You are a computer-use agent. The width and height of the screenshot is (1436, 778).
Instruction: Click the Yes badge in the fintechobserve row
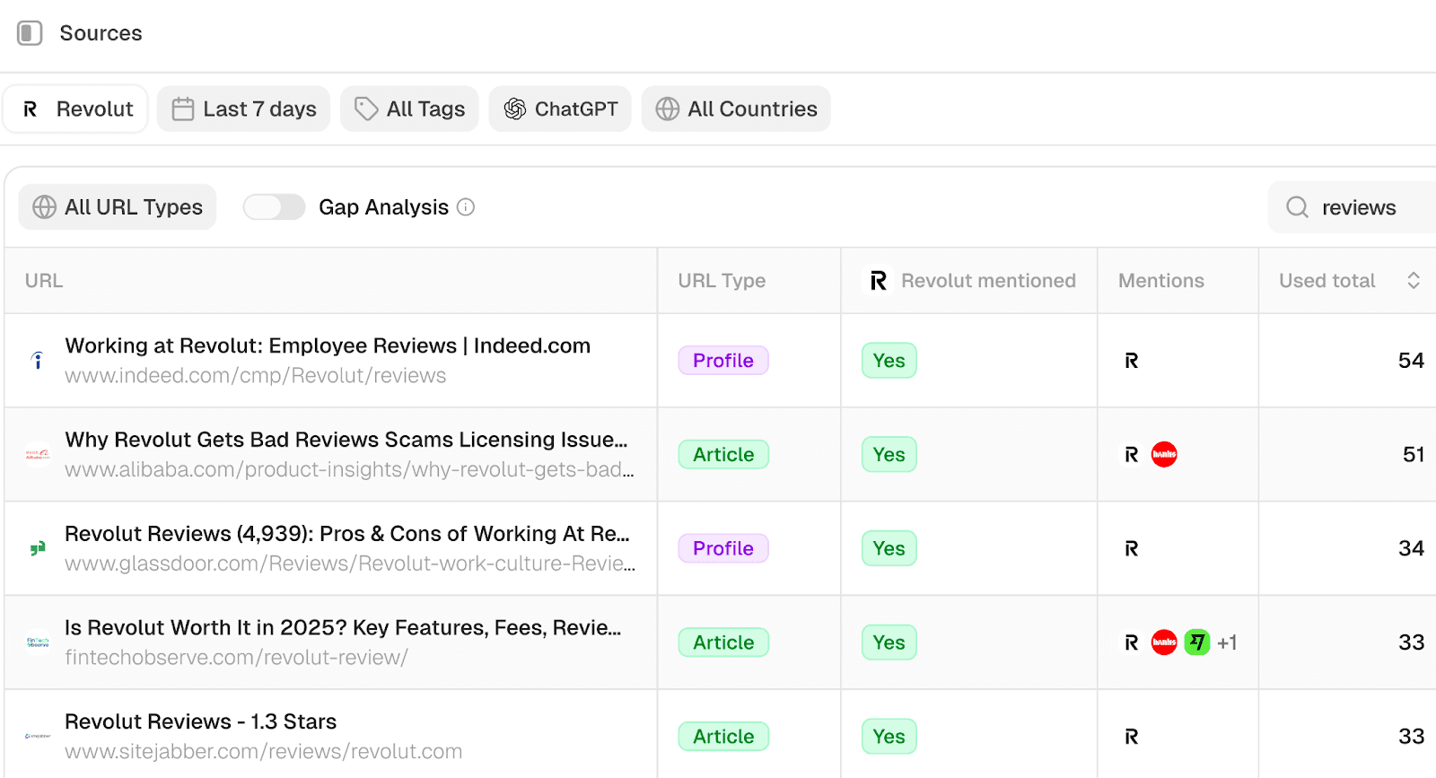point(889,643)
